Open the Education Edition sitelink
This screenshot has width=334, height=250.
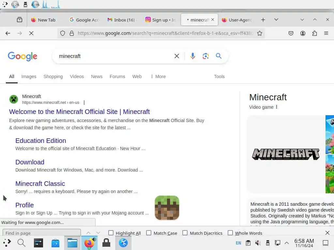pyautogui.click(x=41, y=141)
